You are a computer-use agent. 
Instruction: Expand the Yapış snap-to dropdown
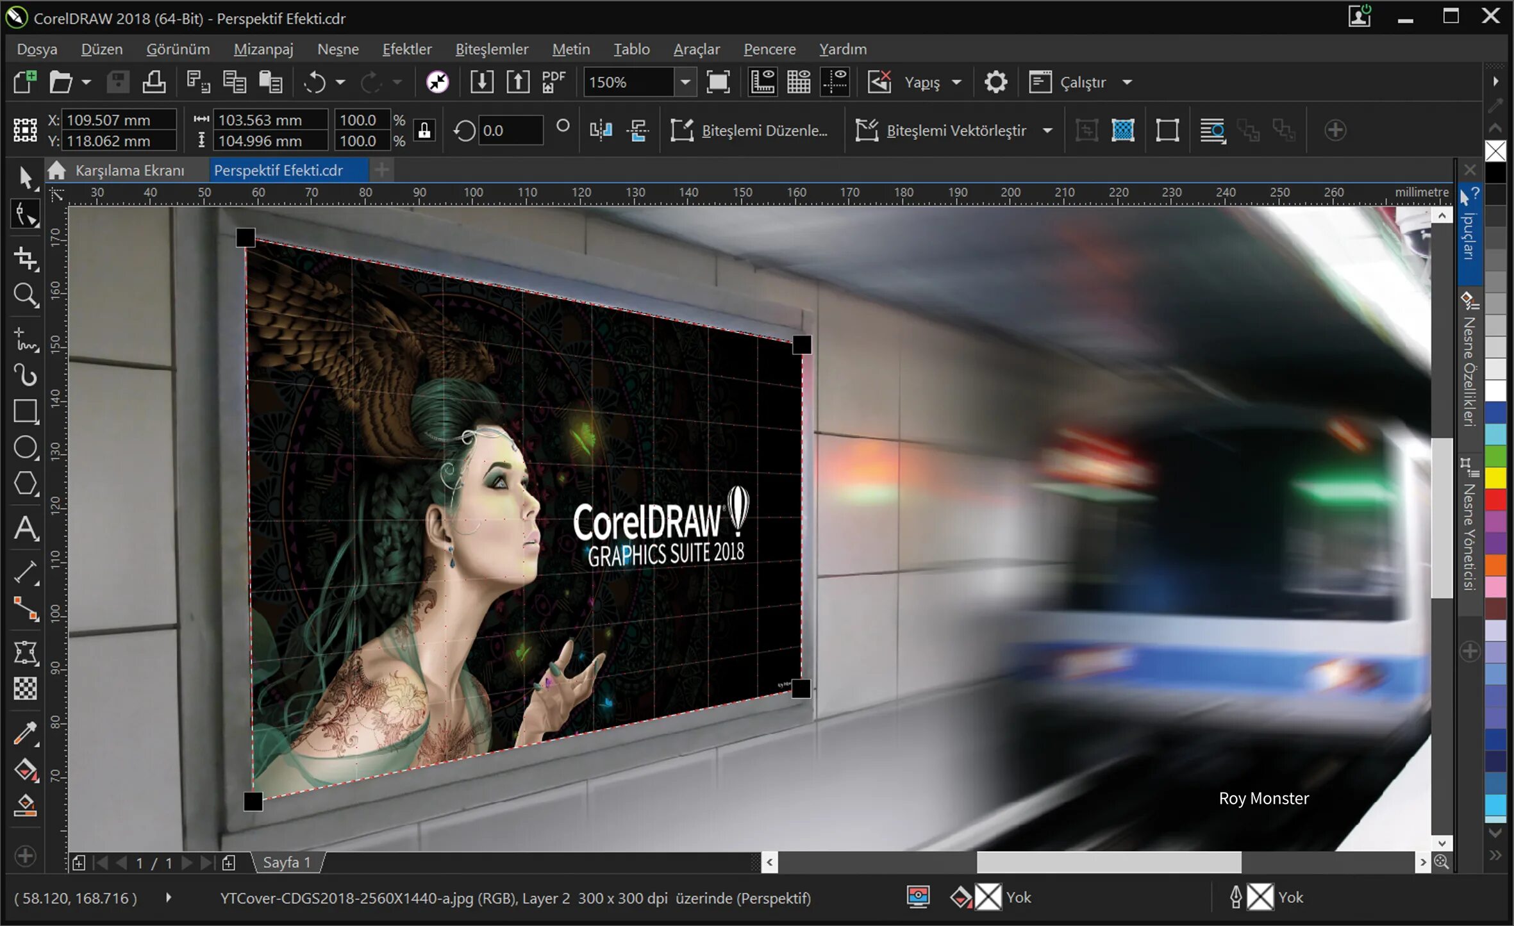click(956, 82)
